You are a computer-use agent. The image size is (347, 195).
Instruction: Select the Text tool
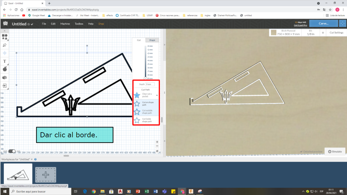4,61
